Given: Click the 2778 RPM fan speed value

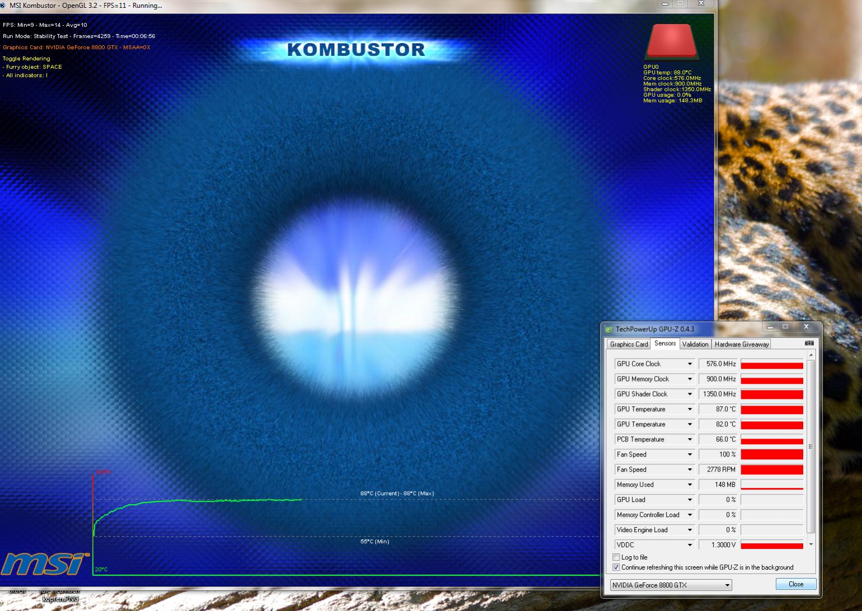Looking at the screenshot, I should click(718, 469).
